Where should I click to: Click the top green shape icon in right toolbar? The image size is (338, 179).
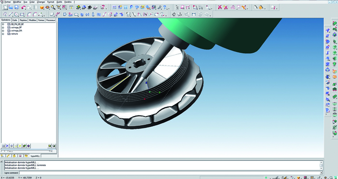(x=335, y=23)
